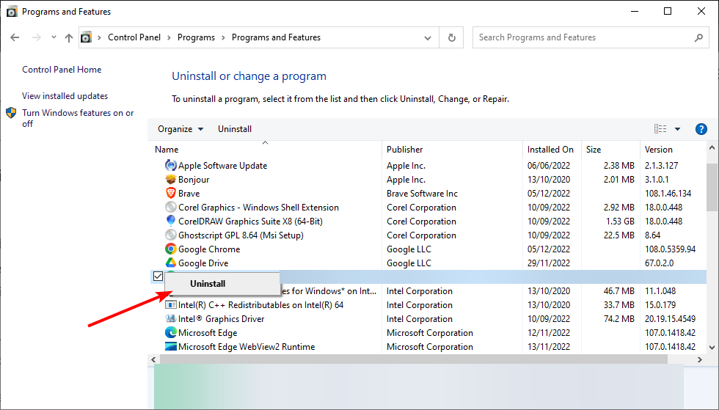Click the scroll down arrow of list
The image size is (719, 410).
pyautogui.click(x=712, y=347)
